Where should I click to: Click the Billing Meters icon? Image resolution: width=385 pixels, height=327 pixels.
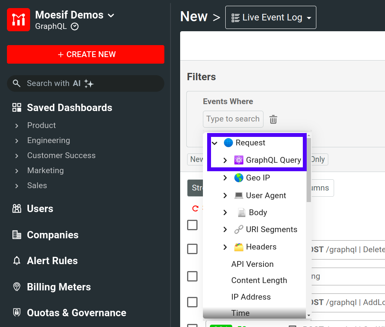click(16, 287)
